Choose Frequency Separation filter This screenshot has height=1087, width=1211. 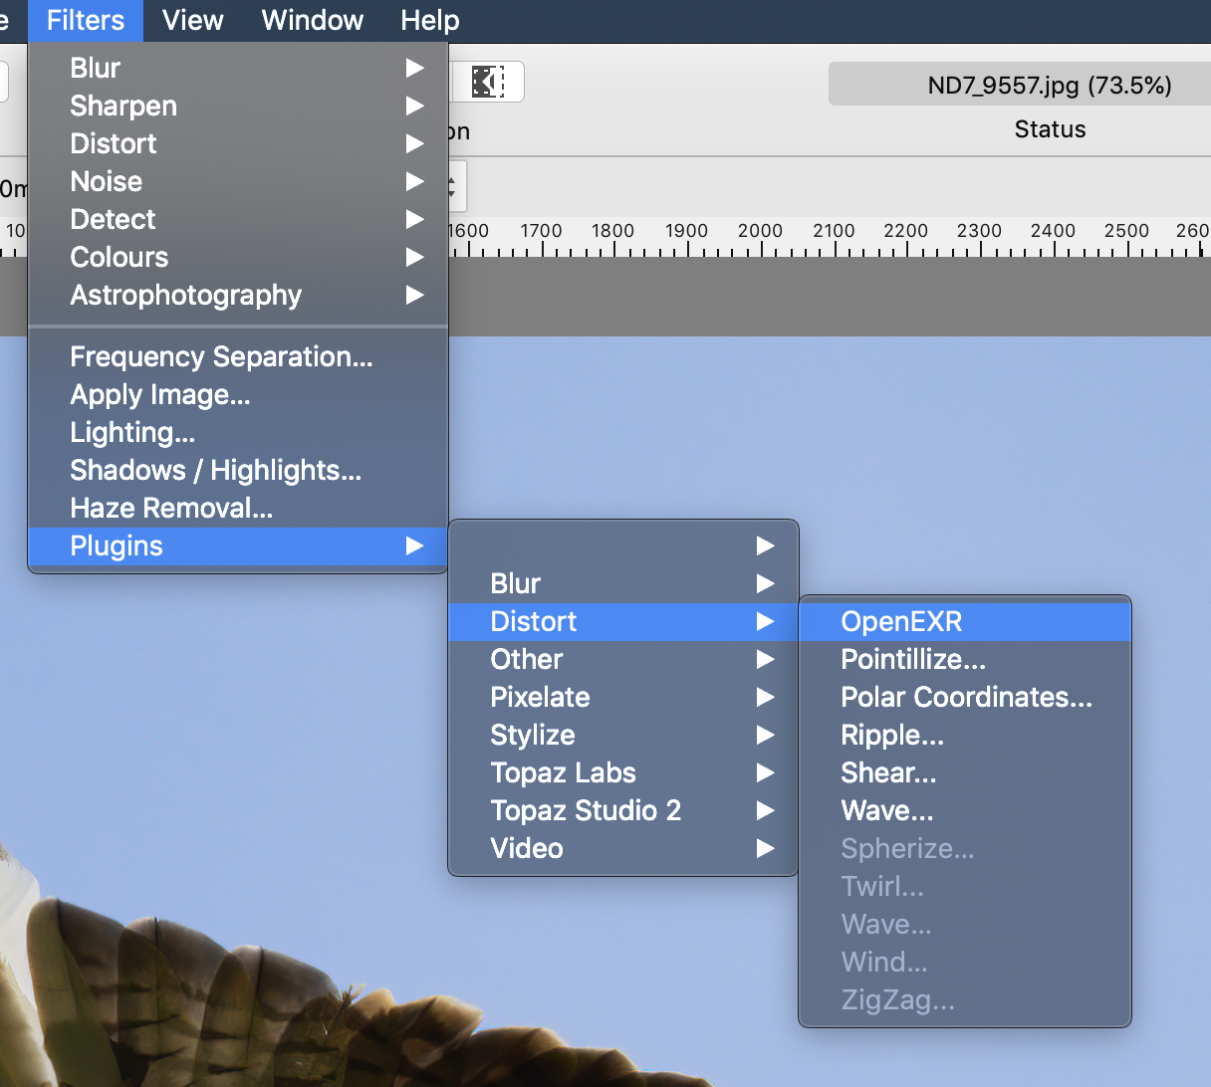221,356
